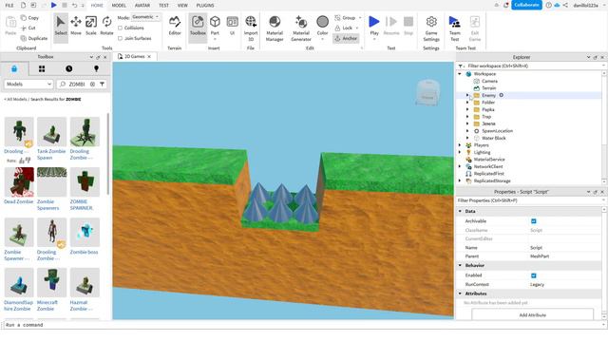Expand the Enemy folder
The image size is (608, 342).
467,95
